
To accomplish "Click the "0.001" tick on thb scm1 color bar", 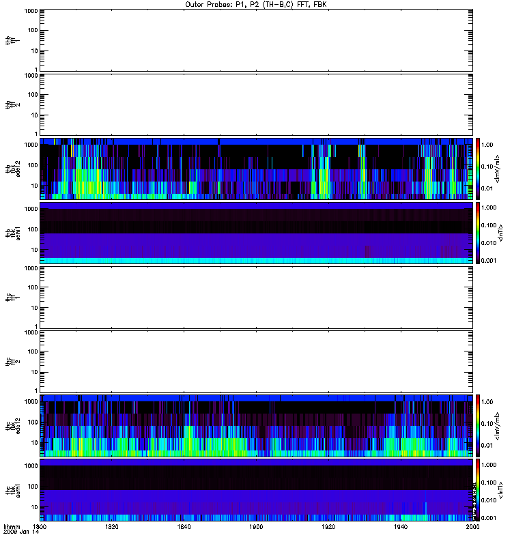I will point(489,261).
